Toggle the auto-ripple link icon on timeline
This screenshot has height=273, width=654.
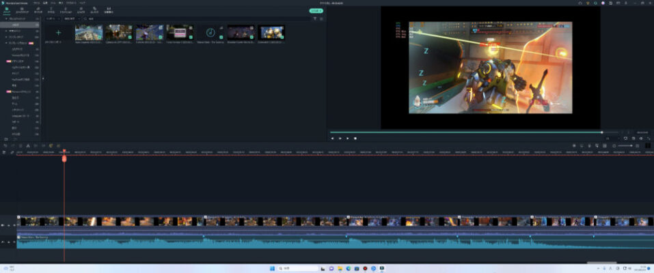click(12, 153)
